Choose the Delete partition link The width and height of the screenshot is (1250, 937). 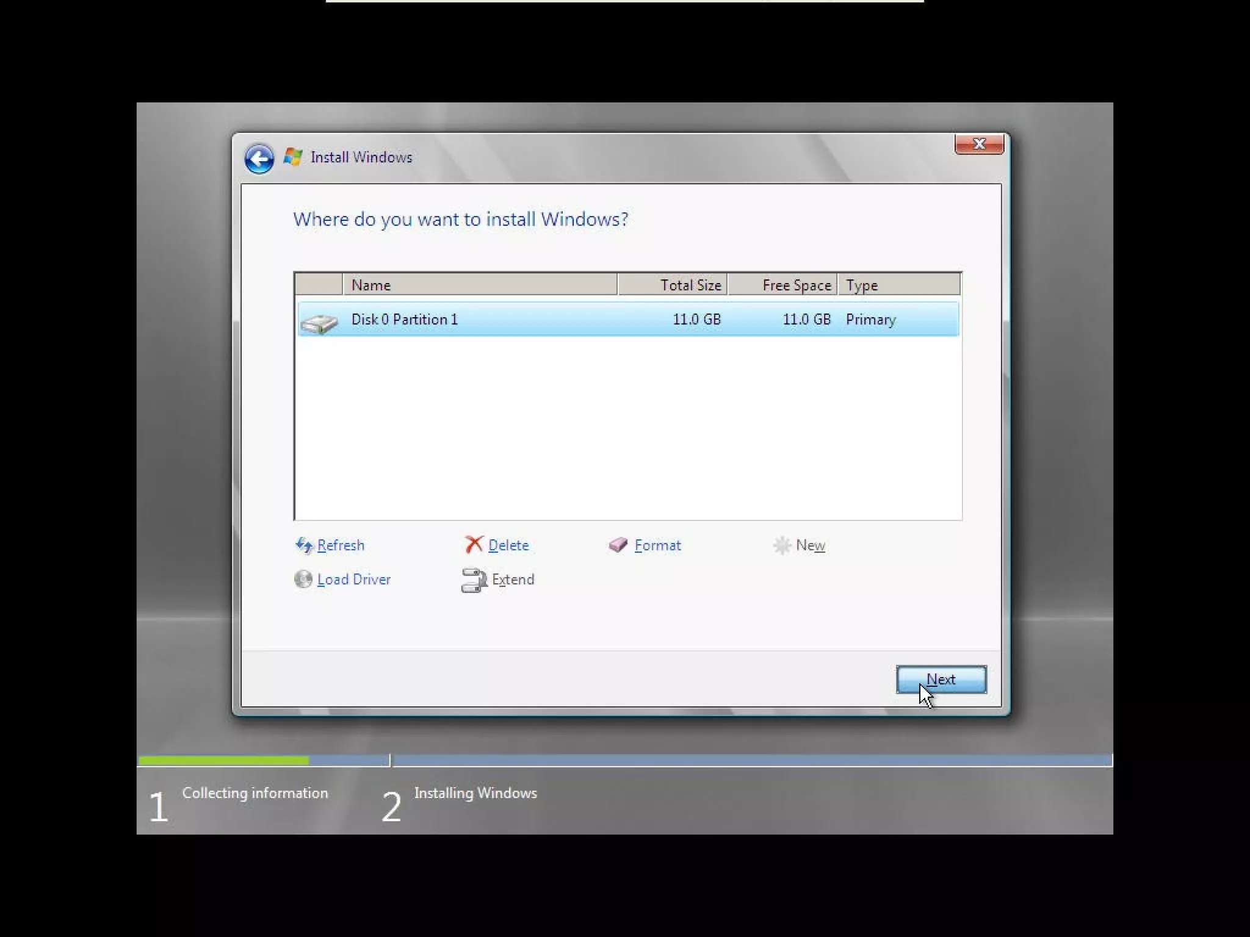pyautogui.click(x=508, y=545)
